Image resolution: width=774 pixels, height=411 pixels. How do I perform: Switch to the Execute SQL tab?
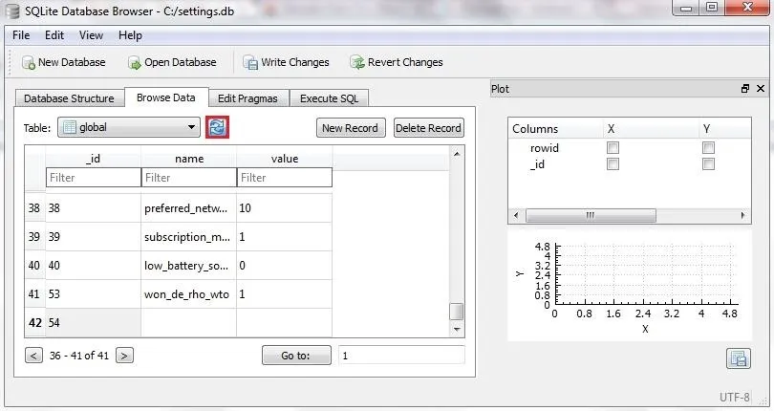coord(330,98)
